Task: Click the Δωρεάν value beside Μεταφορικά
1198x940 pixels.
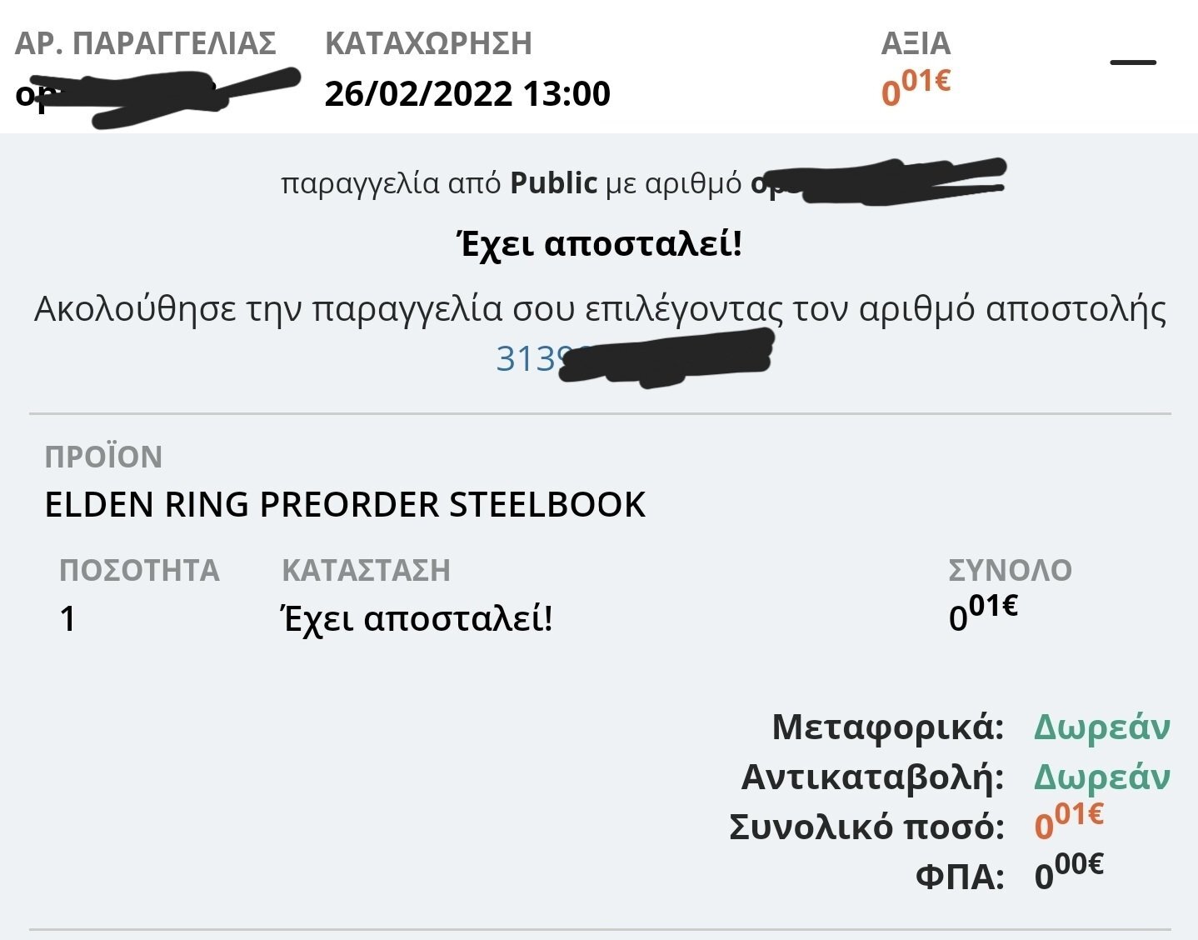Action: tap(1101, 727)
